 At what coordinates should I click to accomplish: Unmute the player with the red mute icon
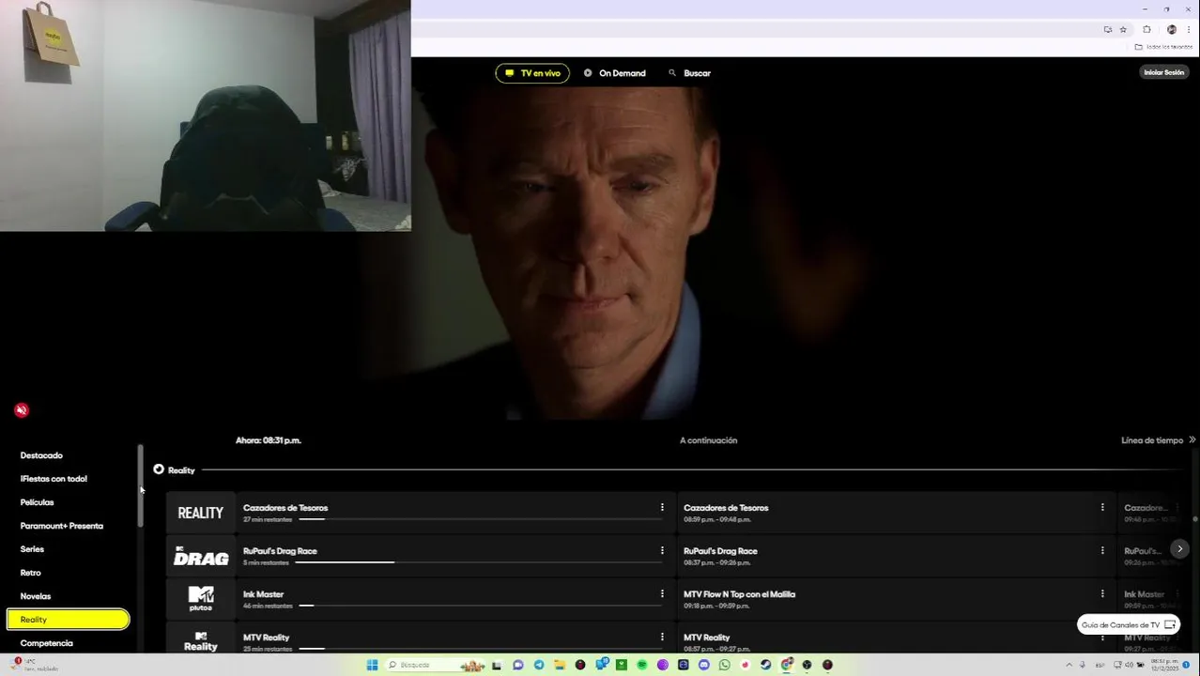tap(22, 410)
